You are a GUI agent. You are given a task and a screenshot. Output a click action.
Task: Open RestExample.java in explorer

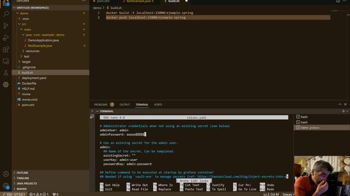pos(40,46)
